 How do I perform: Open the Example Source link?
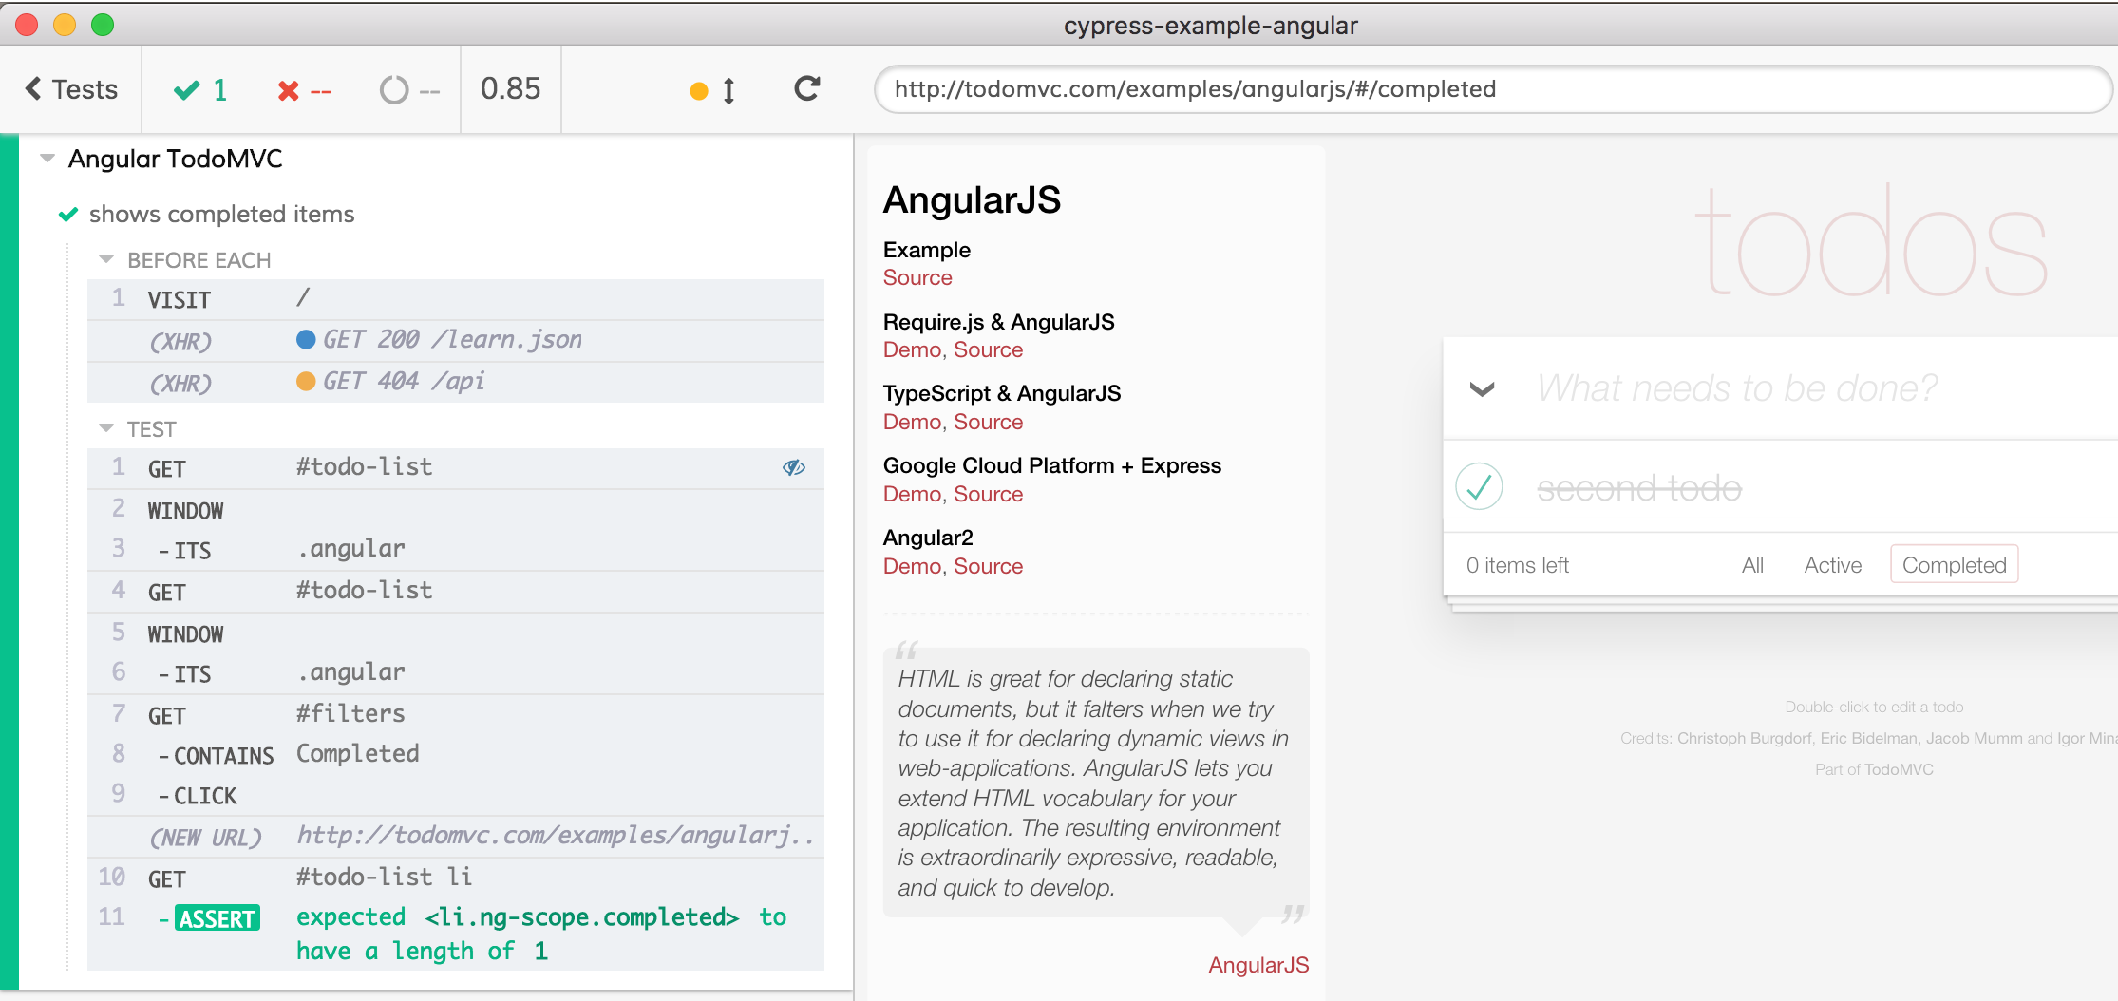click(917, 277)
